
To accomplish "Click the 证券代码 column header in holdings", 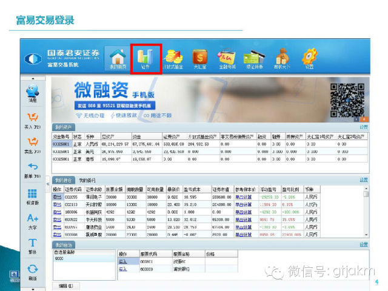I will click(x=74, y=190).
